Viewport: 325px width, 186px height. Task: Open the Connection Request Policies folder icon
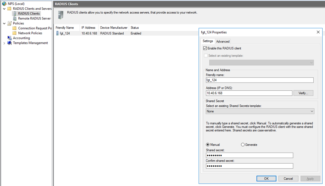coord(15,28)
